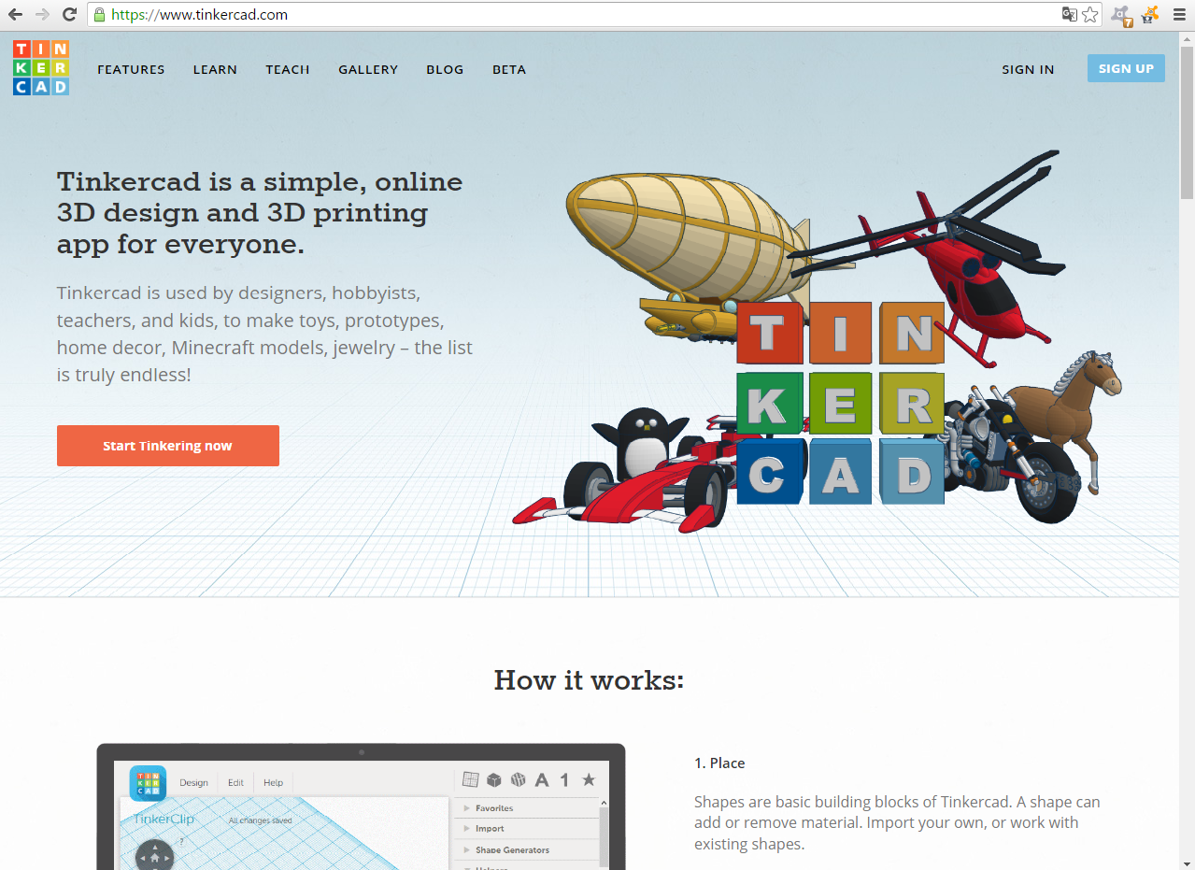This screenshot has height=870, width=1195.
Task: Click the wireframe cube icon in the toolbar
Action: pyautogui.click(x=518, y=779)
